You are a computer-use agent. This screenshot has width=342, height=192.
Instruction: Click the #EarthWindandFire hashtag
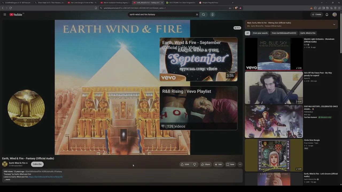[x=33, y=171]
